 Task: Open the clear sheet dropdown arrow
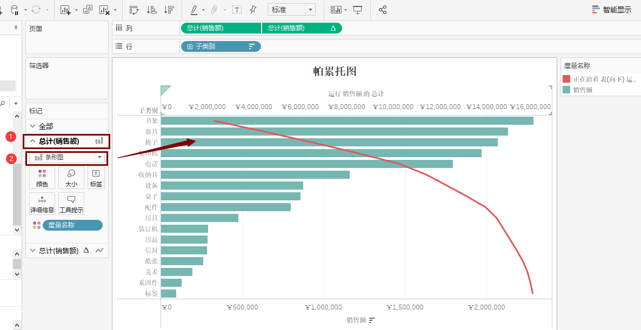(115, 10)
